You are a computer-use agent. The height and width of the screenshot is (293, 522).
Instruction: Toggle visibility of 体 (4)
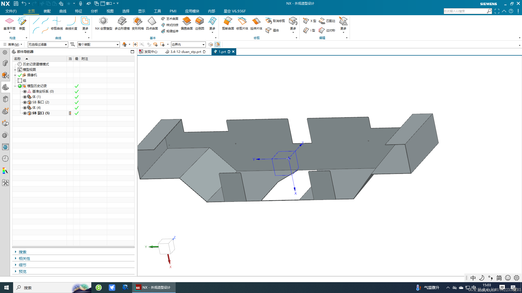pyautogui.click(x=25, y=108)
